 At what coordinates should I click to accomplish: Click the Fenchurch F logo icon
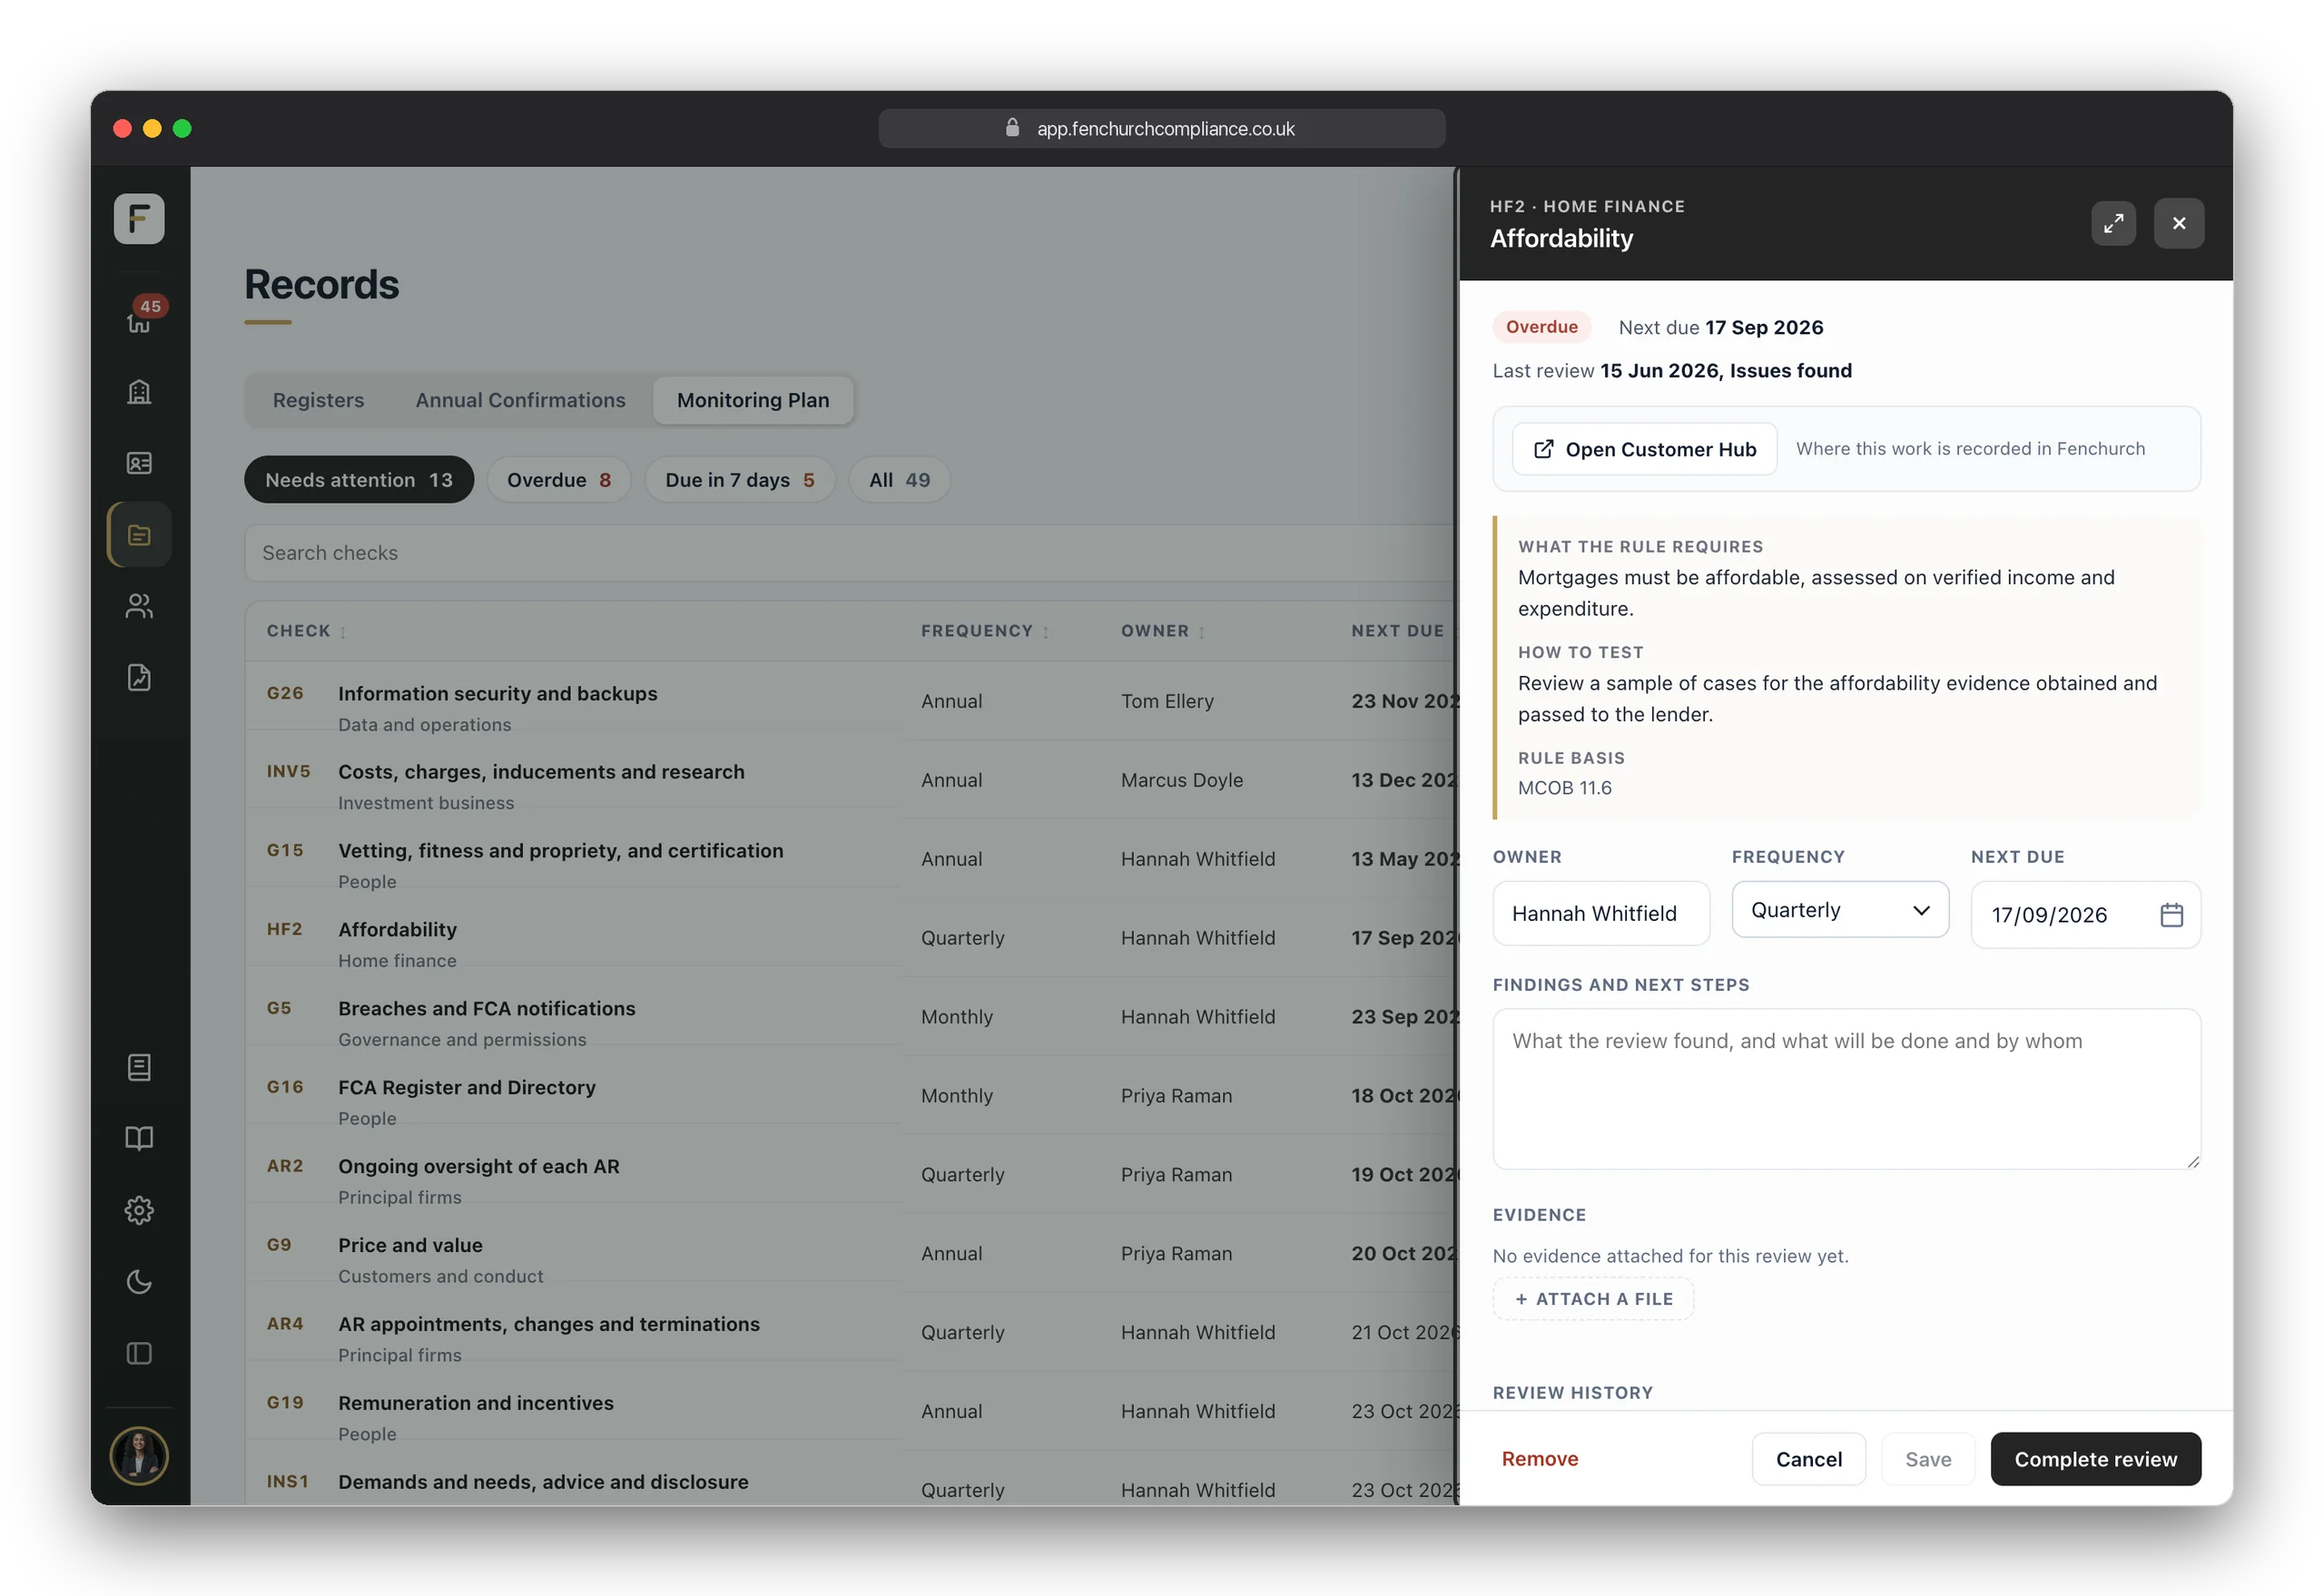tap(139, 218)
